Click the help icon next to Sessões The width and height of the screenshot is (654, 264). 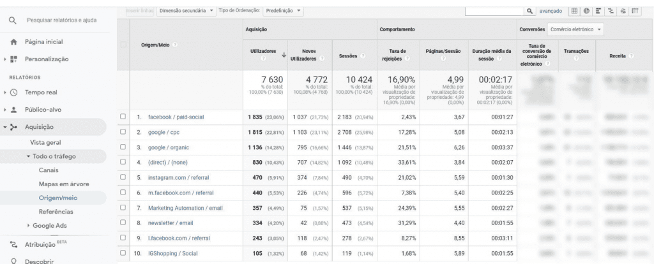coord(363,56)
